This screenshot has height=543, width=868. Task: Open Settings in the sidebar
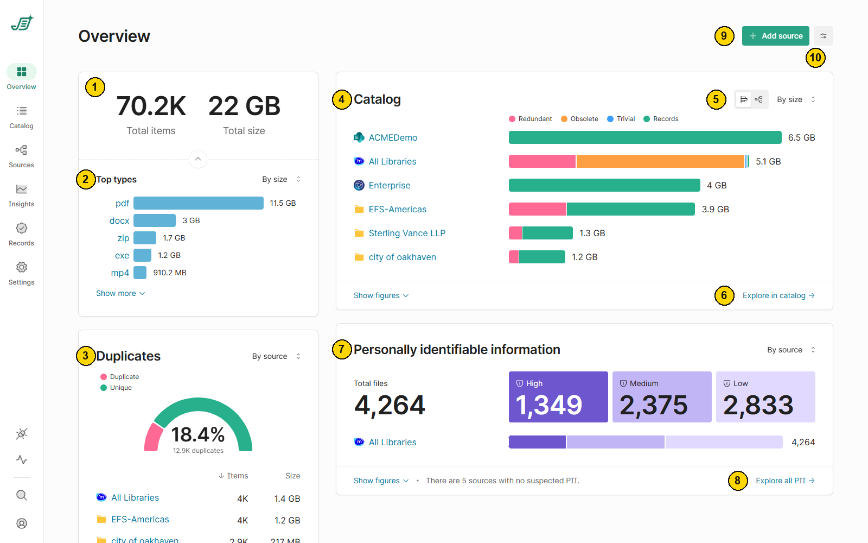(22, 274)
